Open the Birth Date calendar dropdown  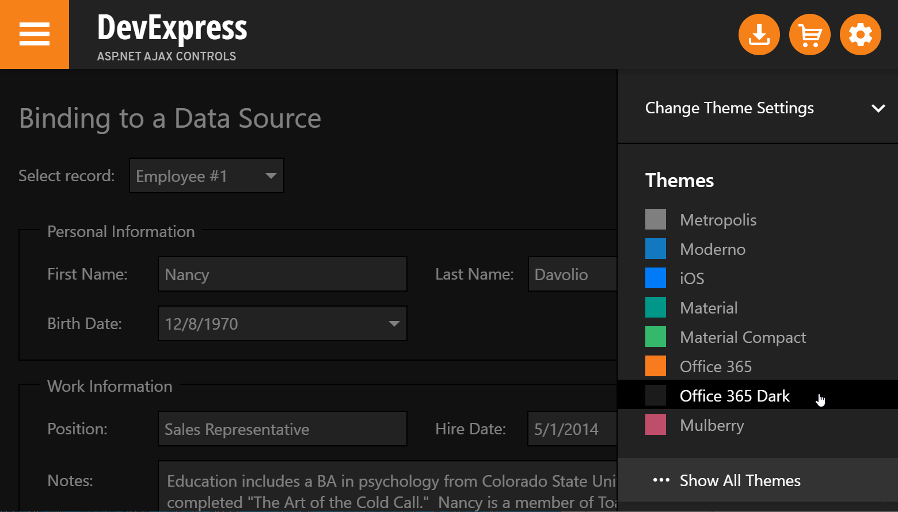(x=394, y=323)
